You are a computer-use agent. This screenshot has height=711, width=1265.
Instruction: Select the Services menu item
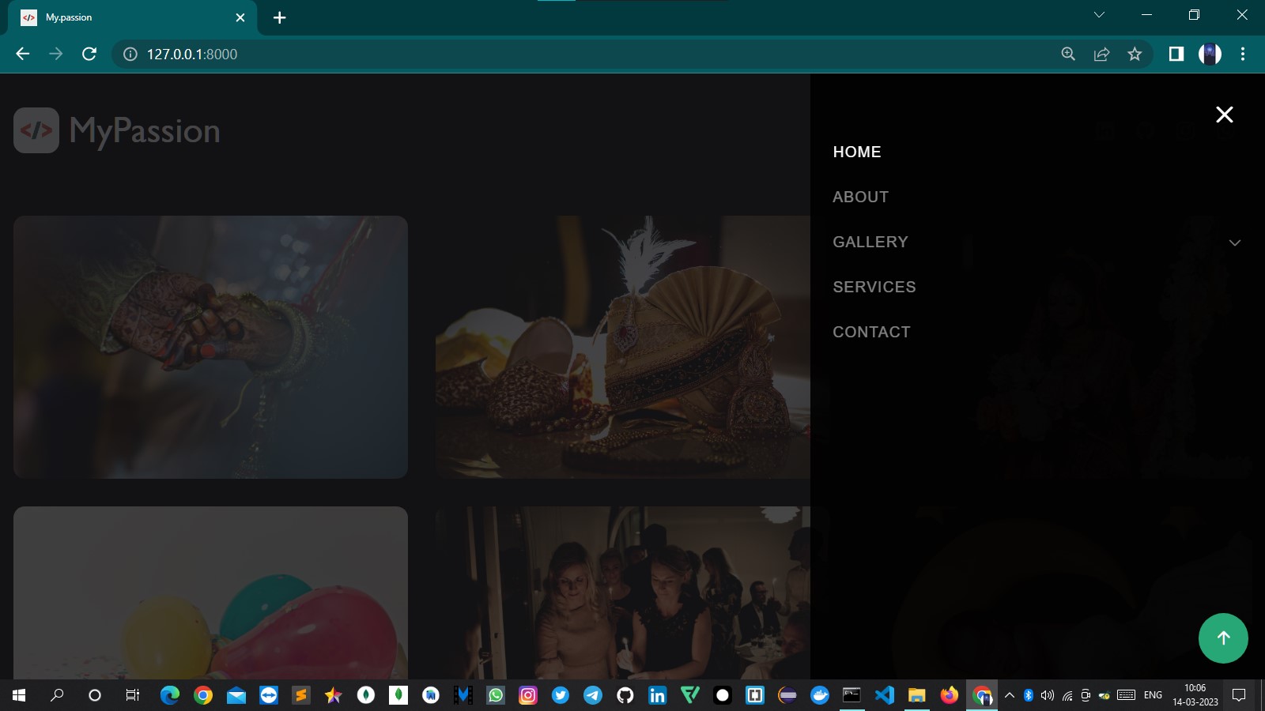874,287
